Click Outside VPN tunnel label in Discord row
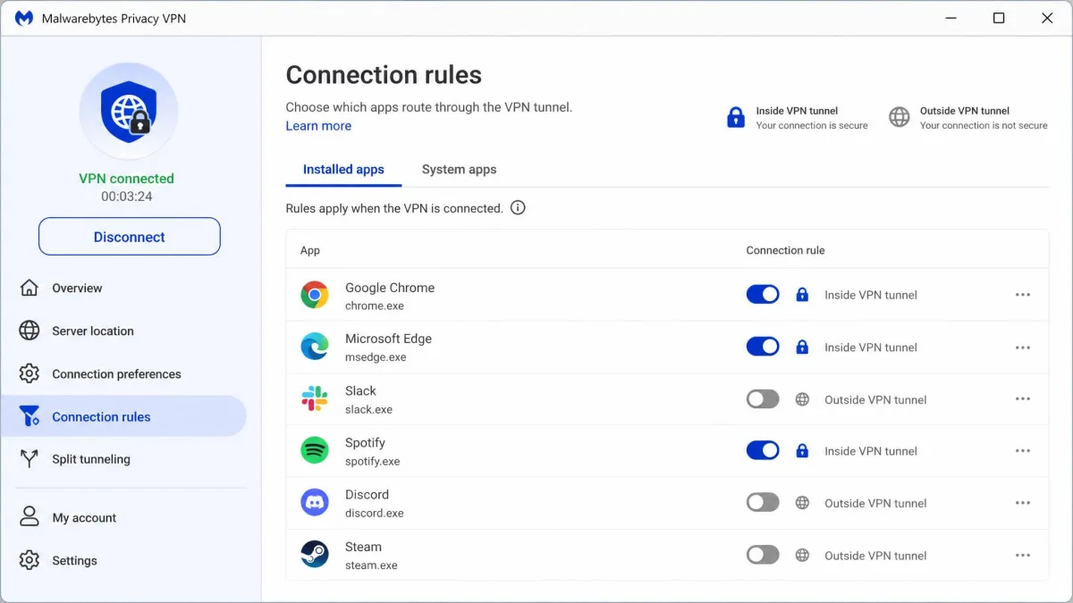The height and width of the screenshot is (603, 1073). [875, 503]
